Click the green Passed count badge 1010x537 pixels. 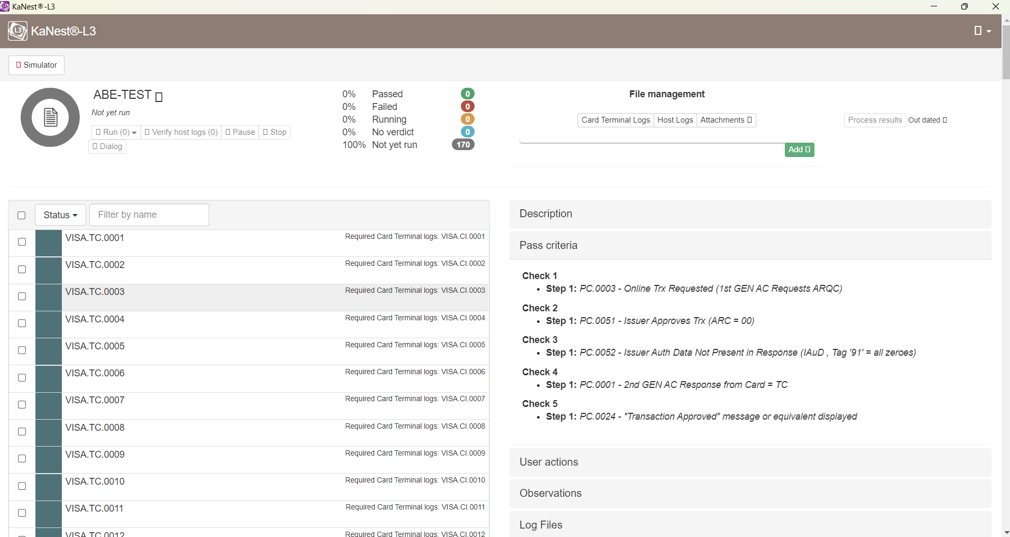pyautogui.click(x=467, y=94)
